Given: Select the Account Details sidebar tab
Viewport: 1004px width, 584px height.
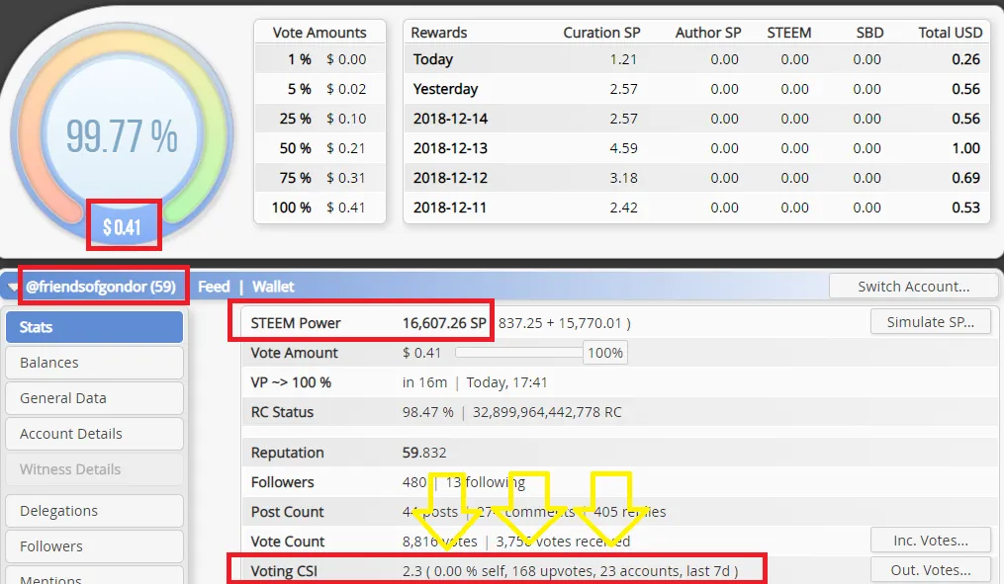Looking at the screenshot, I should [95, 434].
